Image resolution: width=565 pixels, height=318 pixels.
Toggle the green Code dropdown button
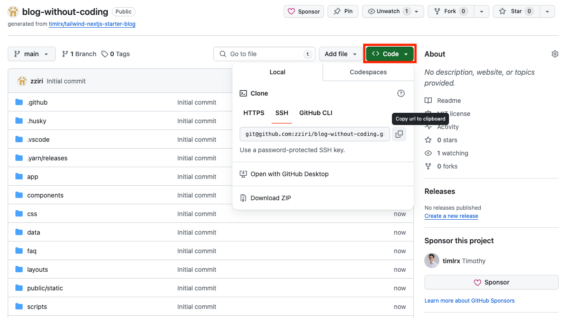click(390, 54)
